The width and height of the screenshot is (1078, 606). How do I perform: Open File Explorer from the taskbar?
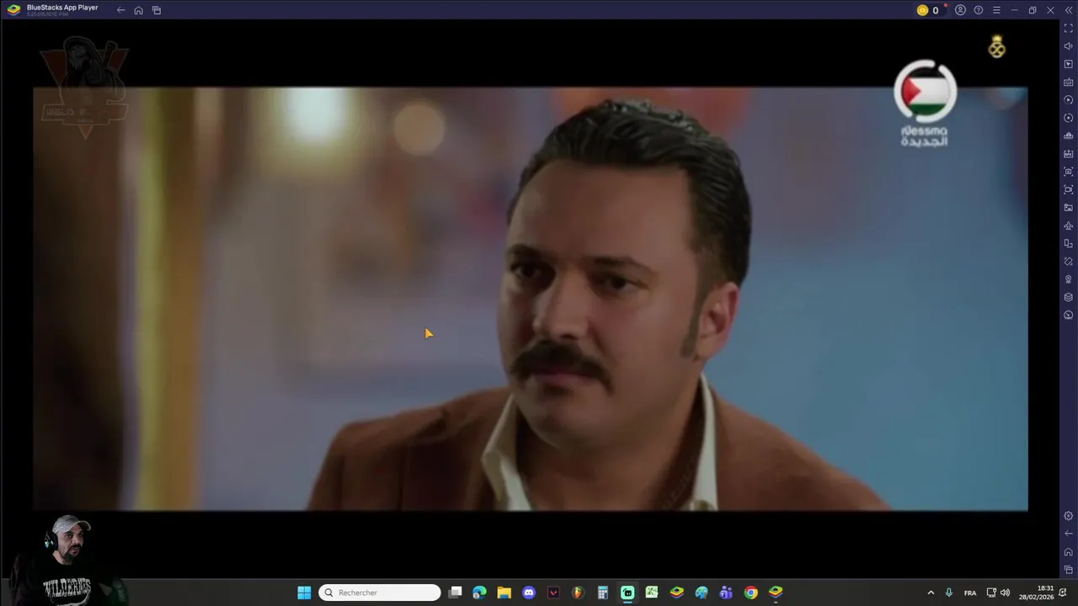pyautogui.click(x=504, y=593)
